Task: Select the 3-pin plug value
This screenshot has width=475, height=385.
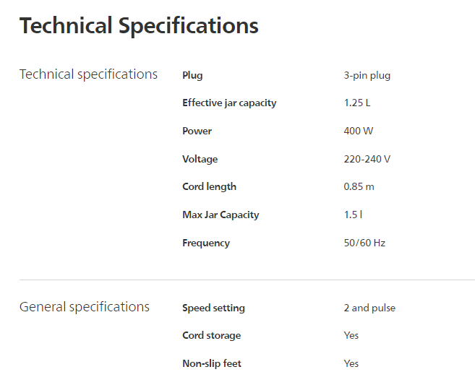Action: coord(367,75)
